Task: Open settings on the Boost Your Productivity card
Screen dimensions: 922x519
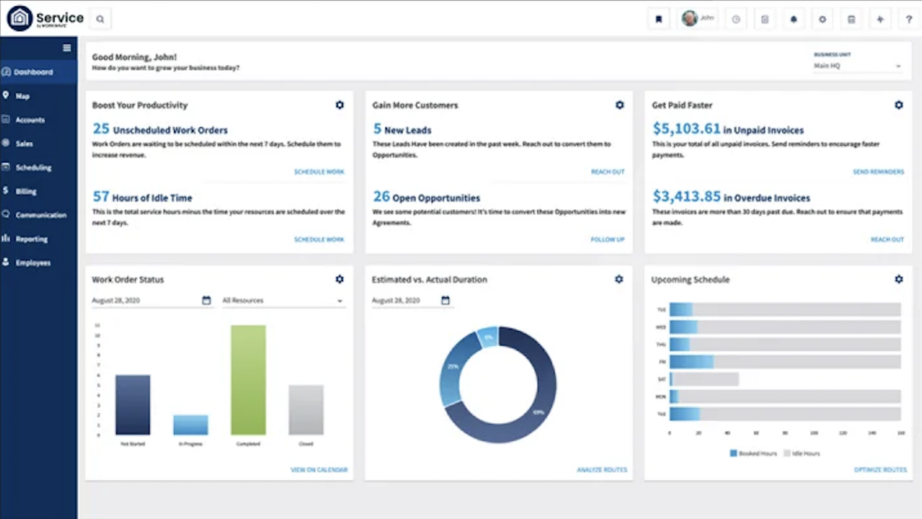Action: coord(339,104)
